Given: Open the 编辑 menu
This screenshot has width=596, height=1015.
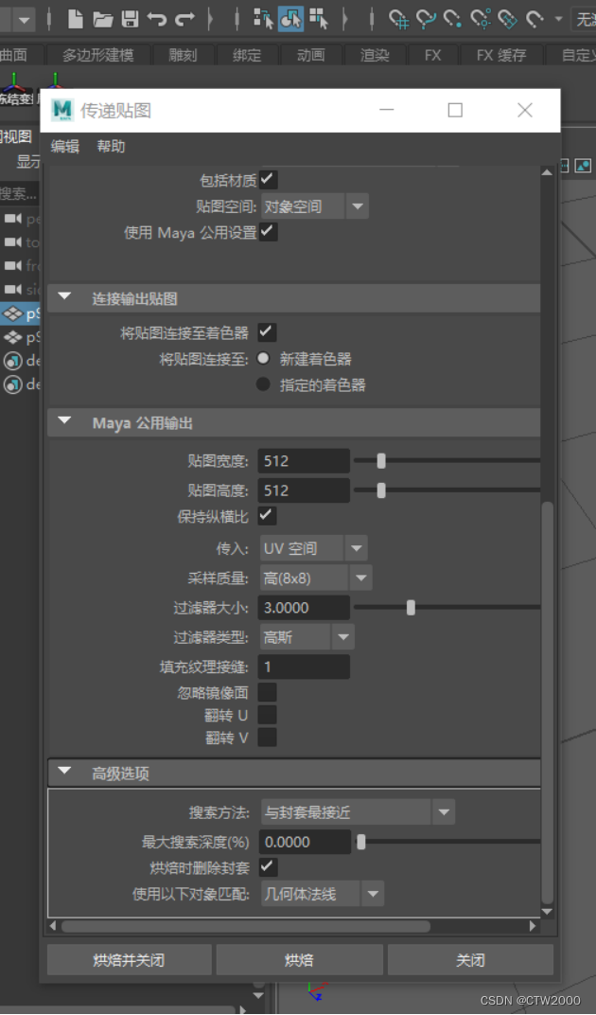Looking at the screenshot, I should 65,147.
